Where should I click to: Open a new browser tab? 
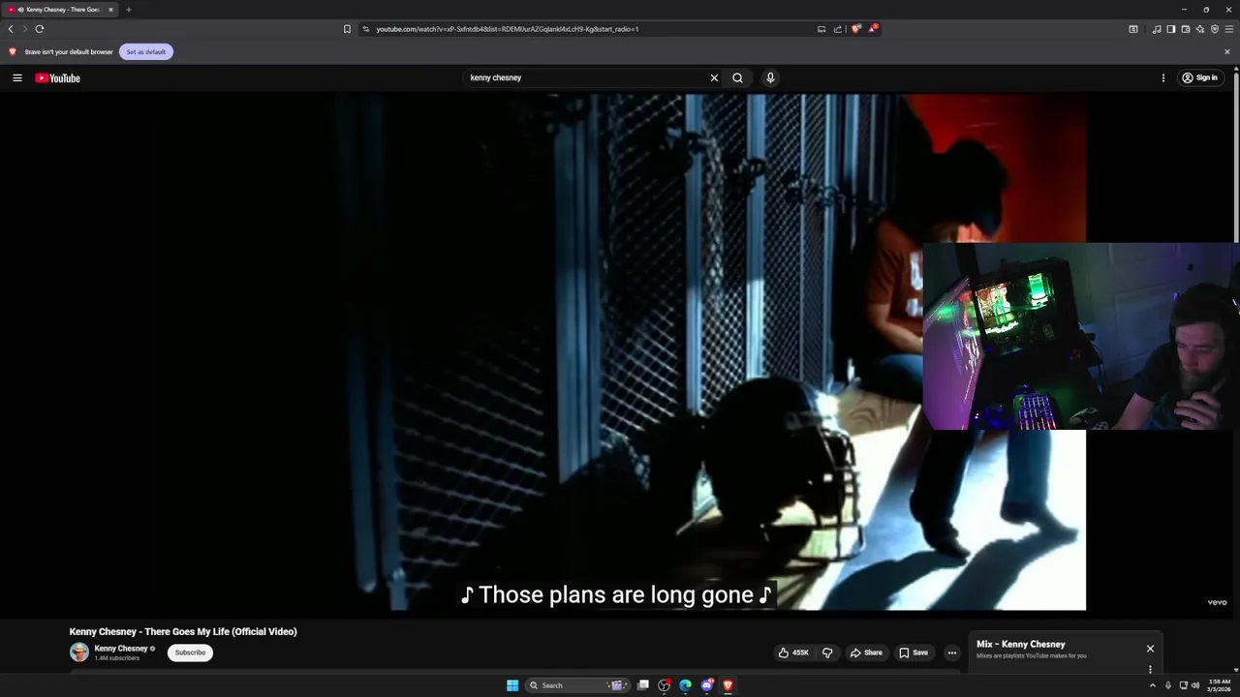[x=128, y=10]
